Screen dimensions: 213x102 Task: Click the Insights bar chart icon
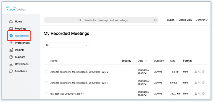click(x=11, y=50)
